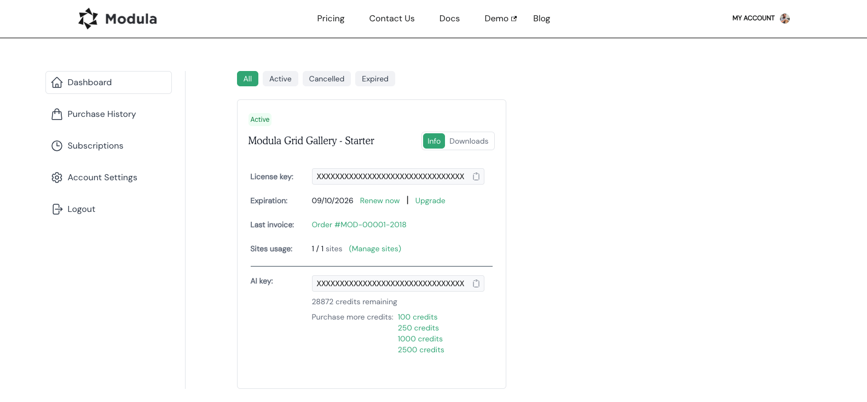The image size is (867, 402).
Task: Click the Modula logo icon
Action: [88, 19]
